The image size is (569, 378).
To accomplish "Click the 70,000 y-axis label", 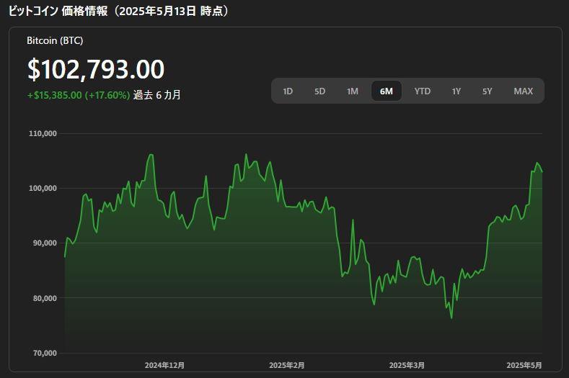I will (45, 354).
